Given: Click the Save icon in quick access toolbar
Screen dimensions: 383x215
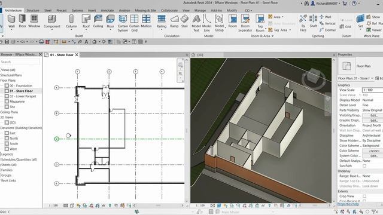Looking at the screenshot, I should [7, 42].
